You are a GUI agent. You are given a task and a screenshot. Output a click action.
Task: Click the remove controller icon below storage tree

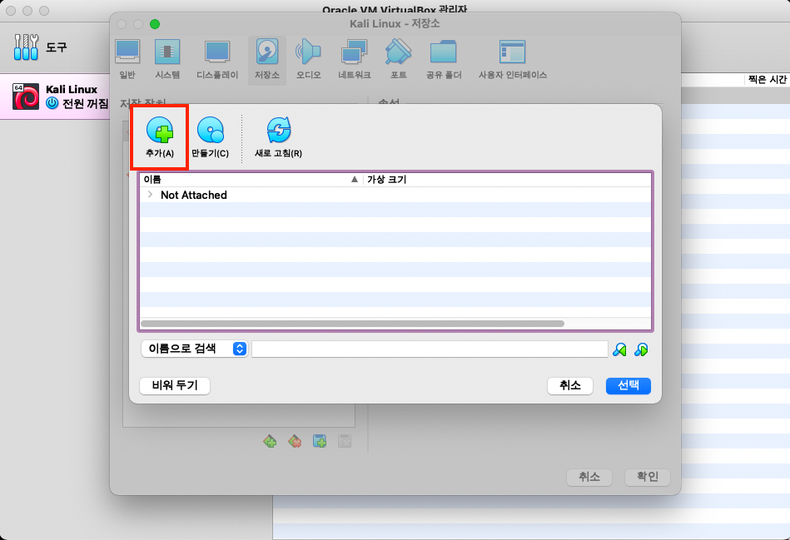coord(295,441)
